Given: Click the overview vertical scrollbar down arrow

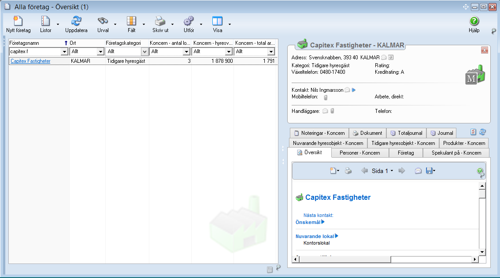Looking at the screenshot, I should [482, 252].
